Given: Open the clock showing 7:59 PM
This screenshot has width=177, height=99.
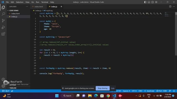Looking at the screenshot, I should pos(168,96).
